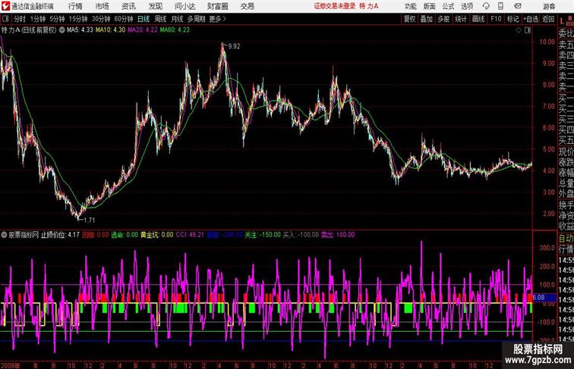Open the 股票指标网 indicator dropdown arrow
574x369 pixels.
pos(4,235)
